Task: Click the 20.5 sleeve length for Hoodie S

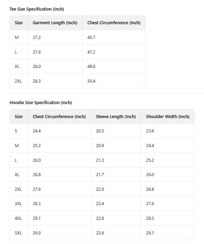Action: [x=100, y=131]
